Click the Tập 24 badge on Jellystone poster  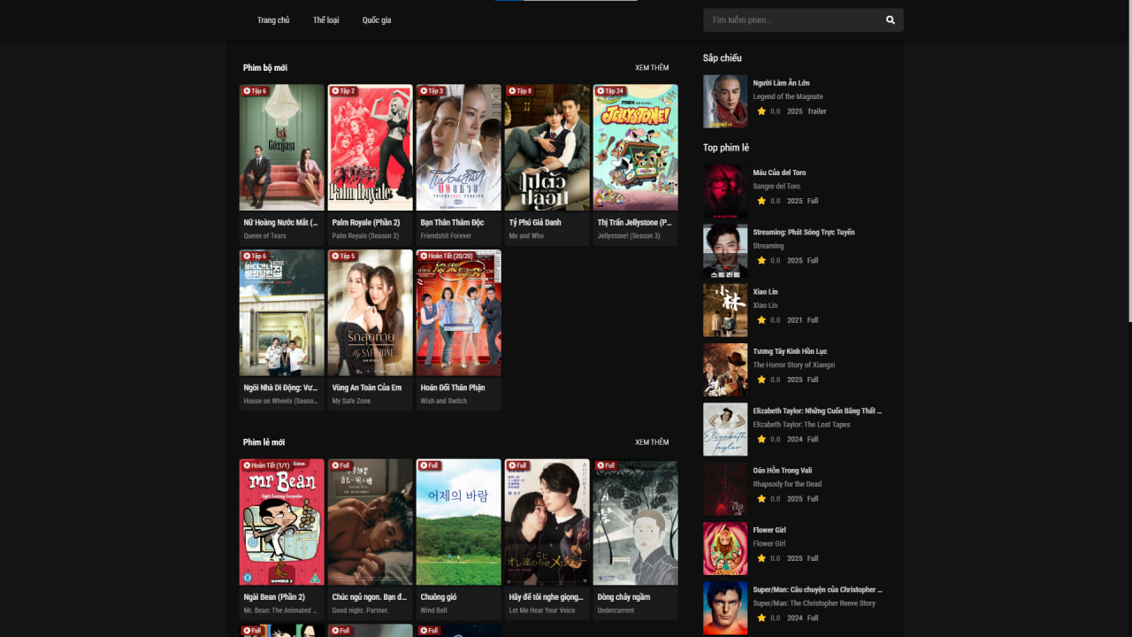coord(610,91)
